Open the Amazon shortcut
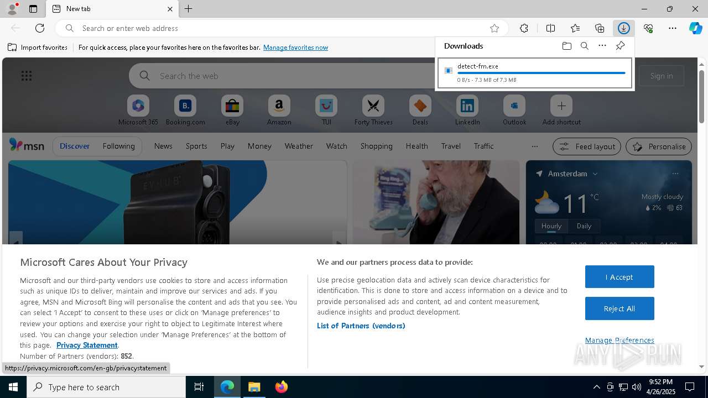The height and width of the screenshot is (398, 708). click(x=279, y=111)
